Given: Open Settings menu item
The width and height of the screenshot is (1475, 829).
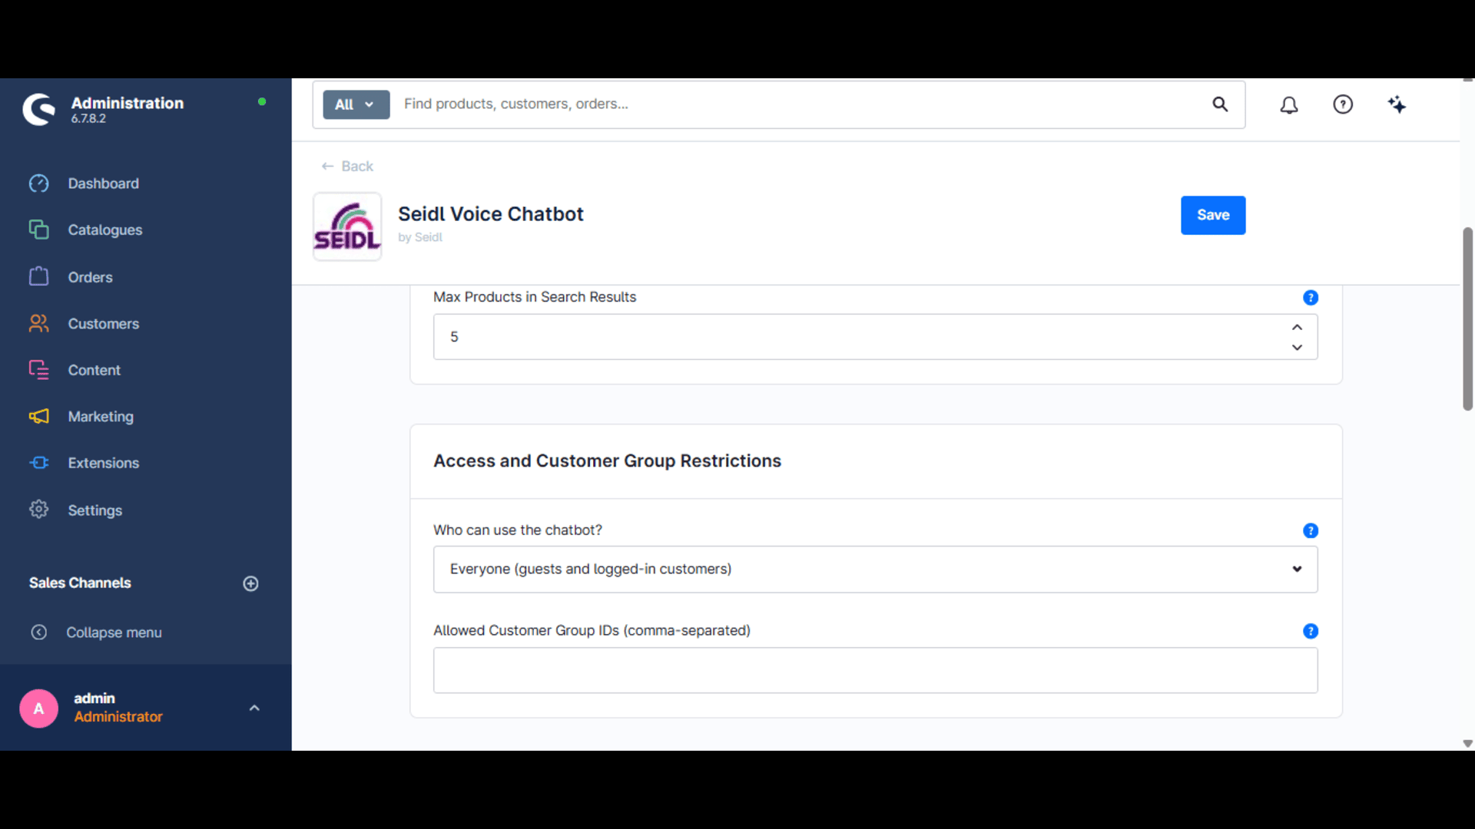Looking at the screenshot, I should 94,510.
